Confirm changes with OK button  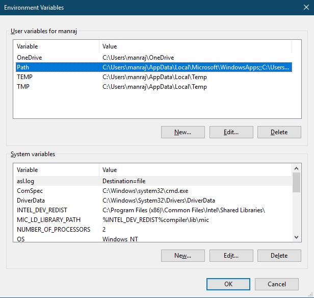pyautogui.click(x=228, y=284)
